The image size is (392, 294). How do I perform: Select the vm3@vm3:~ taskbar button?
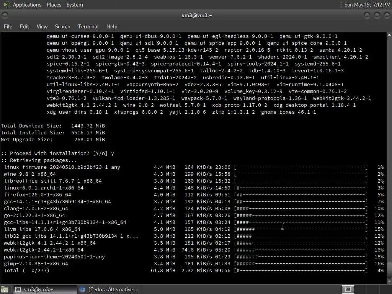pos(45,289)
